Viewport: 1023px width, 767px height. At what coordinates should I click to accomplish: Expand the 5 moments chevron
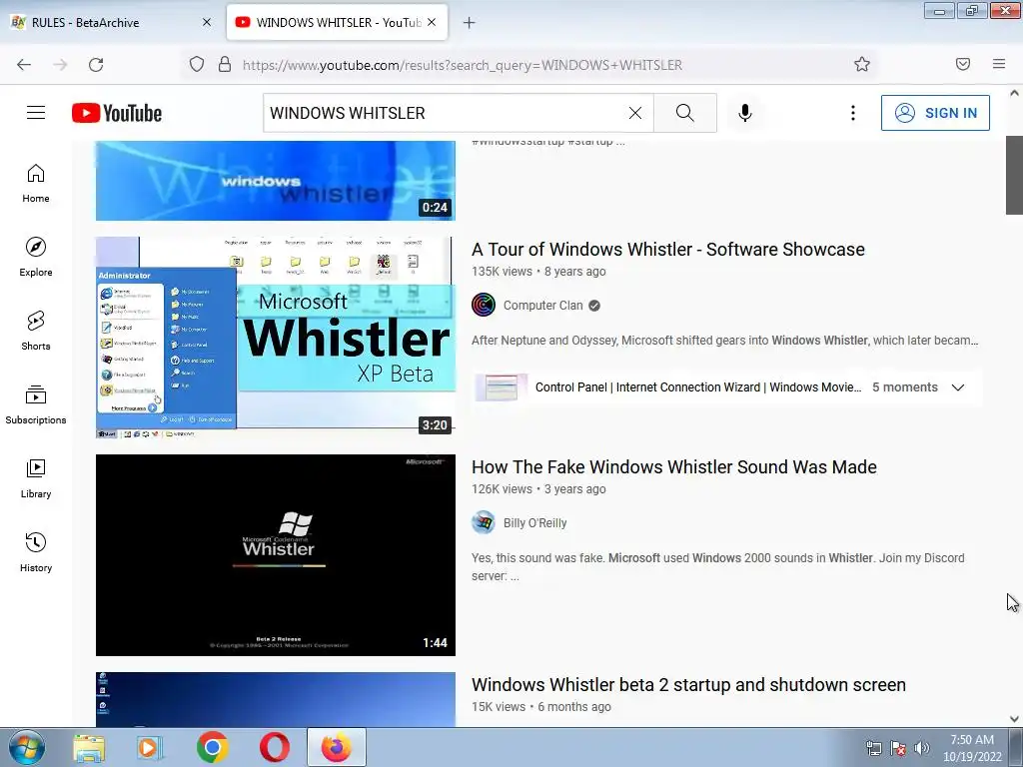coord(958,387)
